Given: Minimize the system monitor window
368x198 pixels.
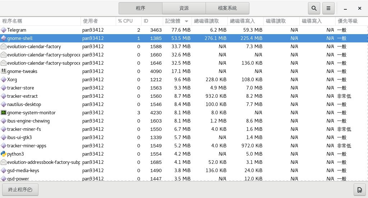Looking at the screenshot, I should tap(345, 9).
